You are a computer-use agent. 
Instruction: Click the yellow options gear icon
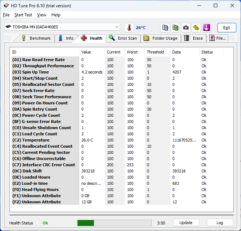point(196,28)
